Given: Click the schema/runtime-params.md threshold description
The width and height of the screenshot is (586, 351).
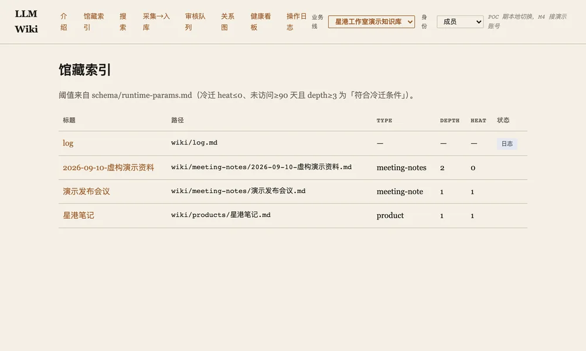Looking at the screenshot, I should pyautogui.click(x=237, y=95).
